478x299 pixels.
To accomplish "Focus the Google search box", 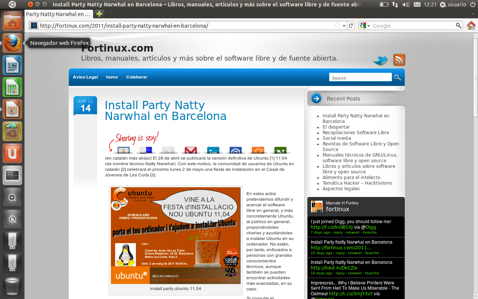I will [413, 26].
